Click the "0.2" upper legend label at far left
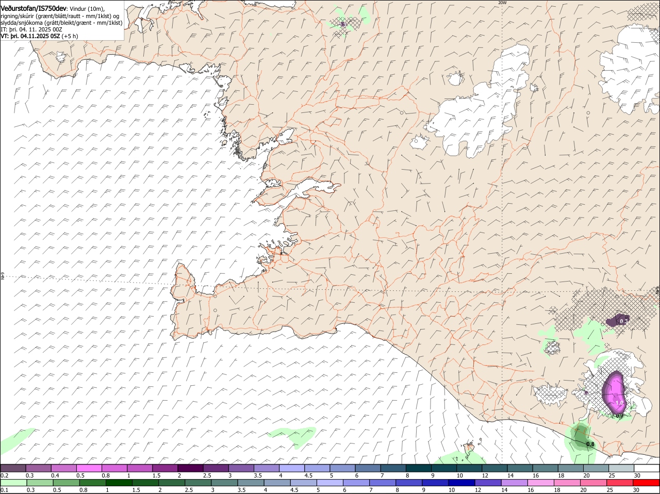The image size is (660, 494). click(4, 475)
